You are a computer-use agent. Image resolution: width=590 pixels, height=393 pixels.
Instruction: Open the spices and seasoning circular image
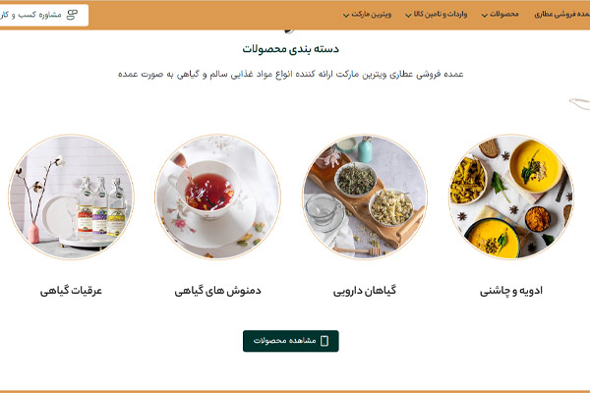(x=511, y=196)
